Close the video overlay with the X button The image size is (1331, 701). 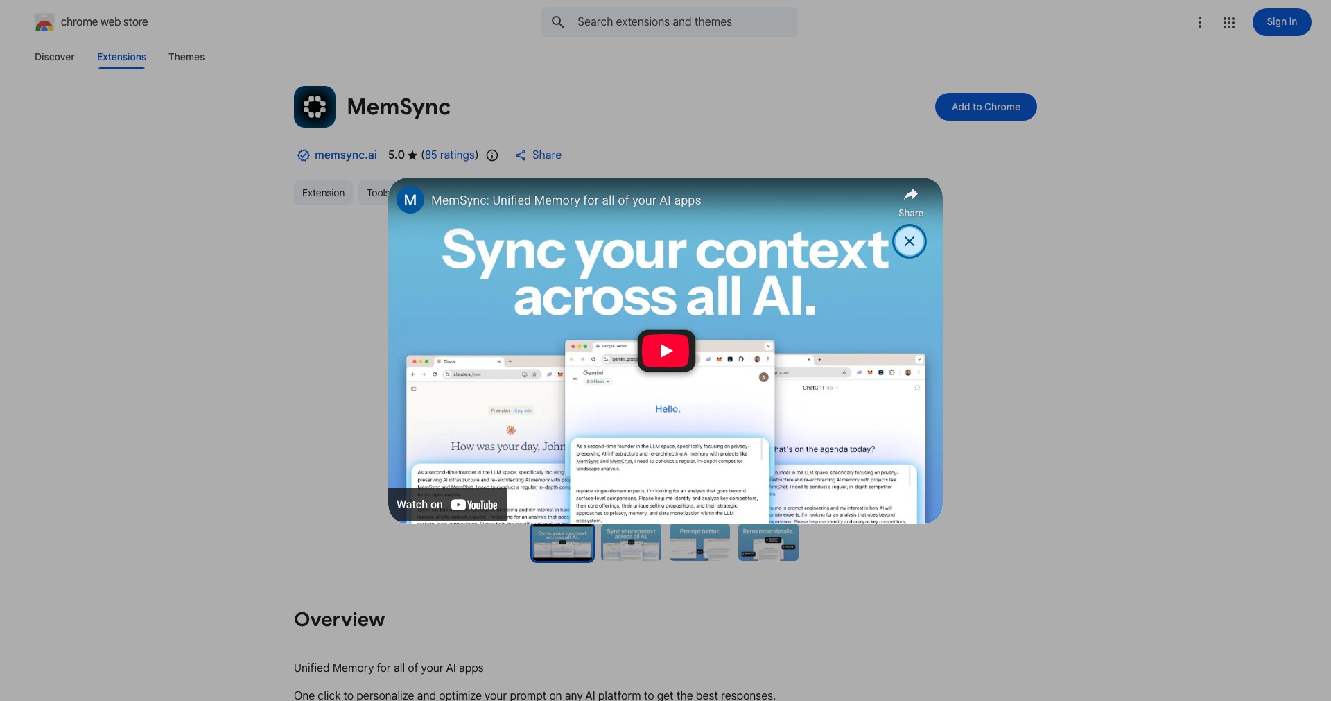(910, 241)
